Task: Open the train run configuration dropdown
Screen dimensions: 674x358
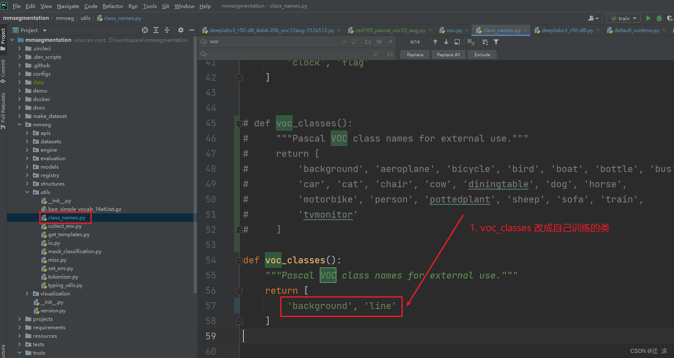Action: (623, 18)
